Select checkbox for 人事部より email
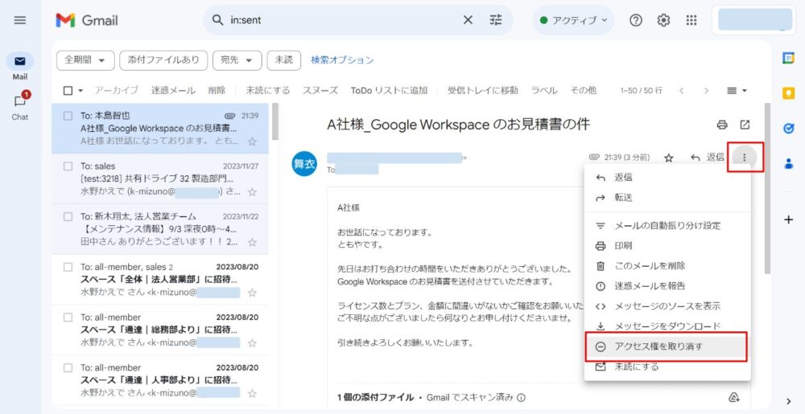 (68, 367)
